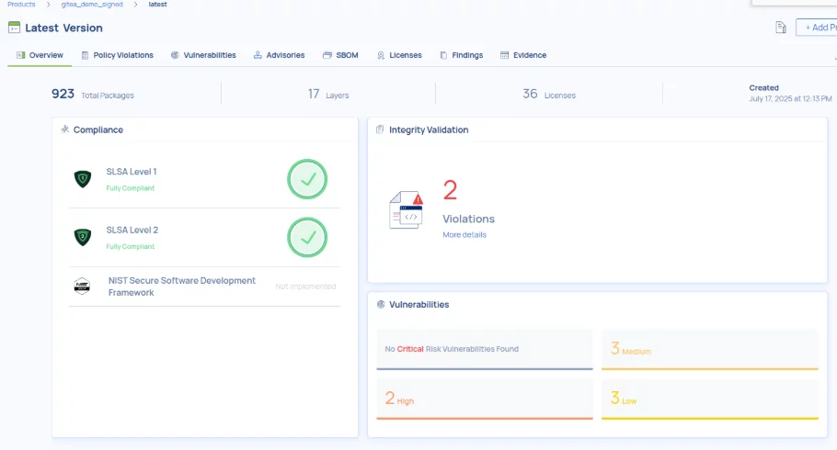Image resolution: width=837 pixels, height=450 pixels.
Task: Switch to the Advisories tab
Action: pos(279,55)
